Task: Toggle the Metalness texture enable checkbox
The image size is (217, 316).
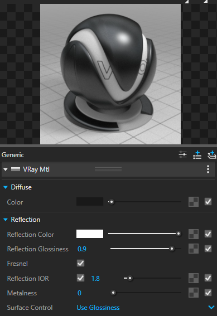Action: pos(208,293)
